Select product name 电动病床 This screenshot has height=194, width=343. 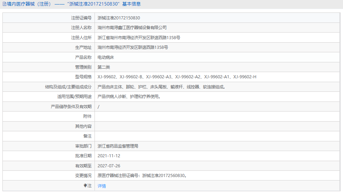point(106,57)
